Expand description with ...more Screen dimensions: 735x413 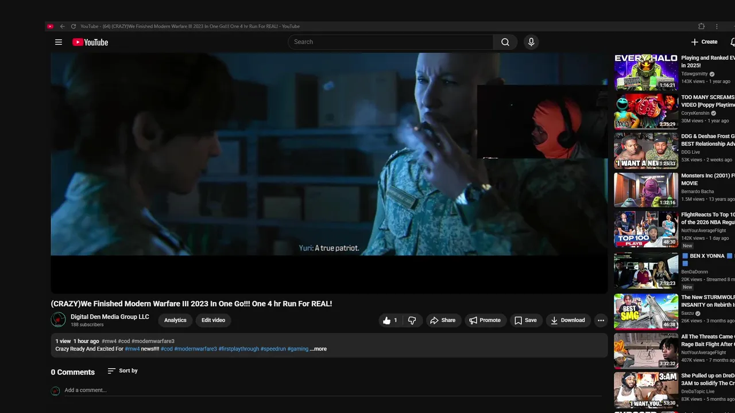(x=318, y=349)
